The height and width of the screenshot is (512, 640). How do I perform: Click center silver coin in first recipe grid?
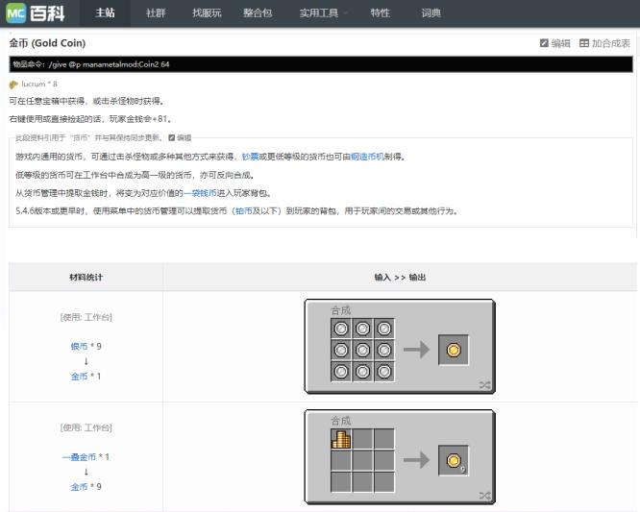(x=362, y=350)
